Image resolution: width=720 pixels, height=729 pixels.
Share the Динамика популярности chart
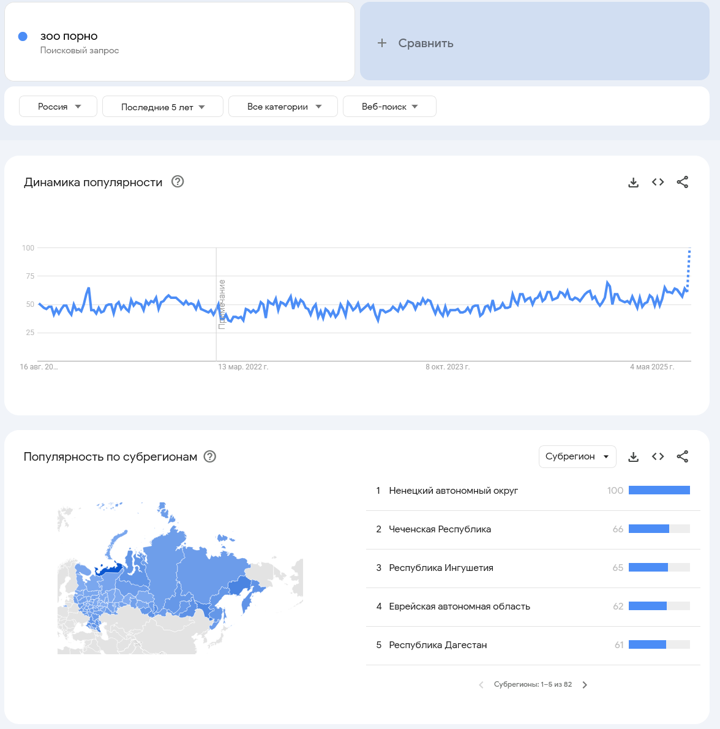(x=683, y=182)
